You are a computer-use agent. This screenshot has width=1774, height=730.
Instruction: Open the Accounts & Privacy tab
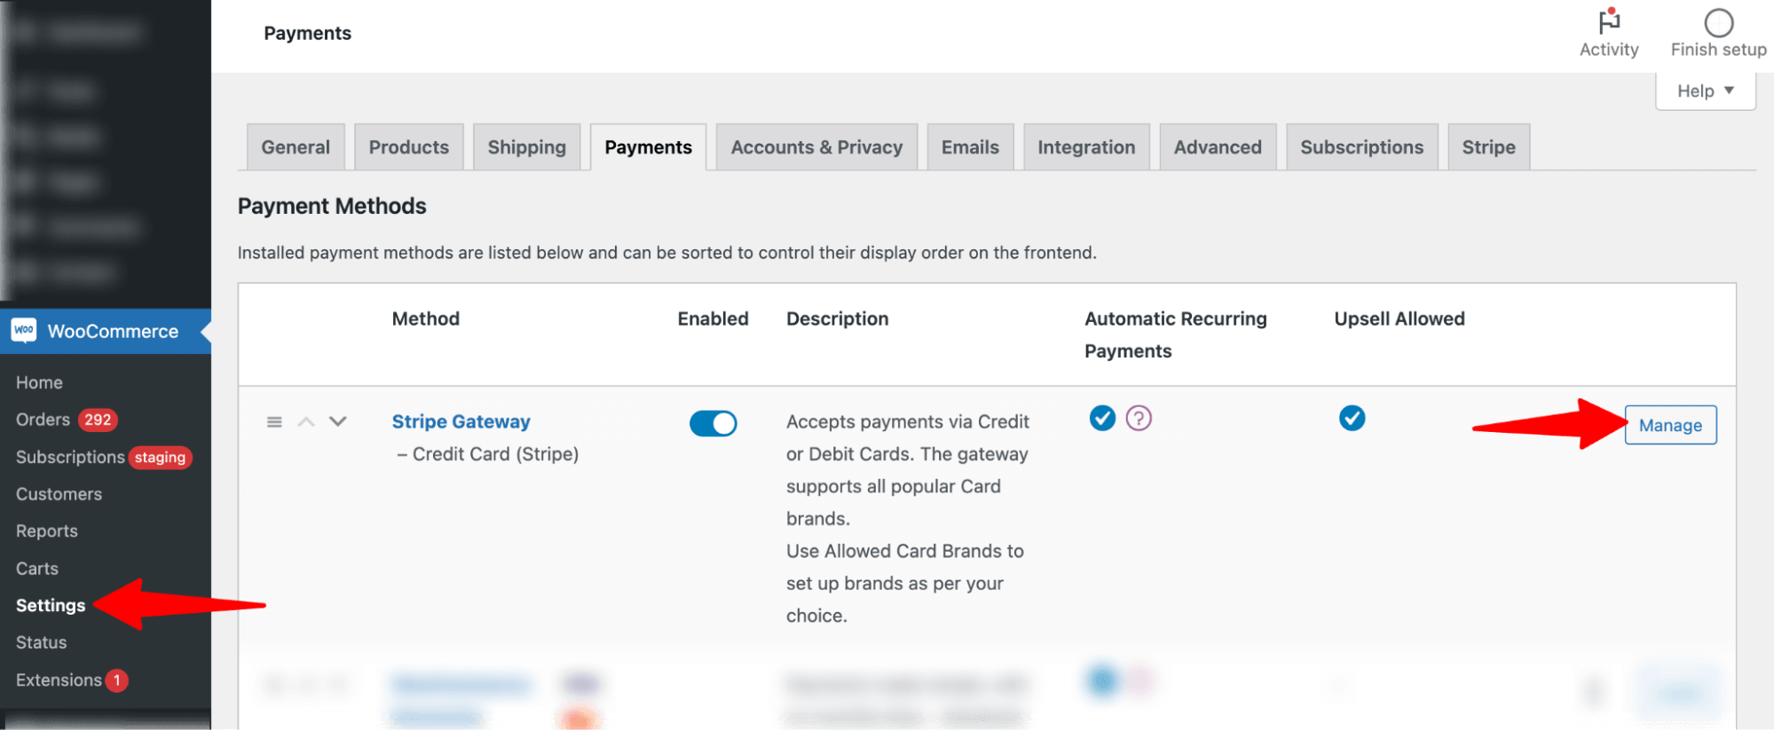point(816,147)
